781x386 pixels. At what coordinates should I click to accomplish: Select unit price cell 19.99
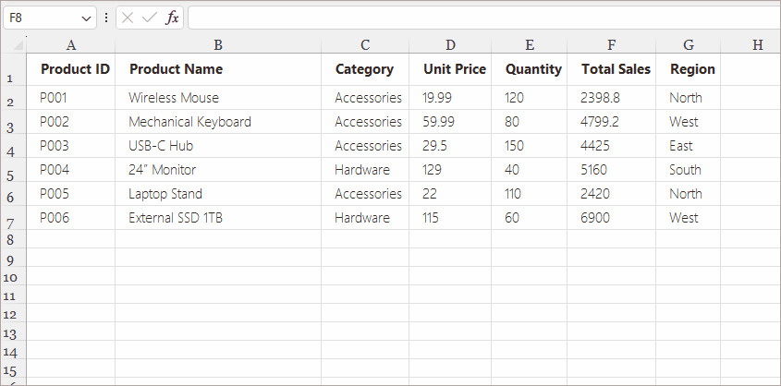pos(450,98)
